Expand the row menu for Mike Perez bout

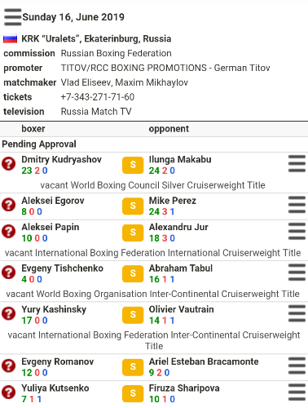(297, 205)
